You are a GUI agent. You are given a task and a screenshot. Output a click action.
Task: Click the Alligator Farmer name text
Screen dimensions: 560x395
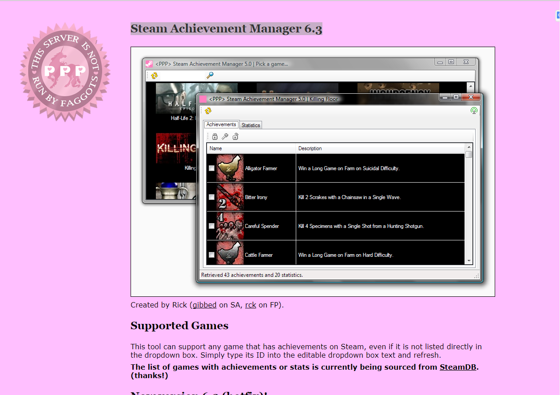(261, 168)
